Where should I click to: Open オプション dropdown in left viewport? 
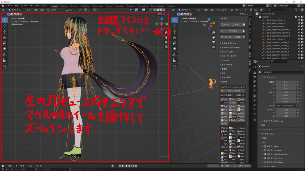pyautogui.click(x=162, y=14)
